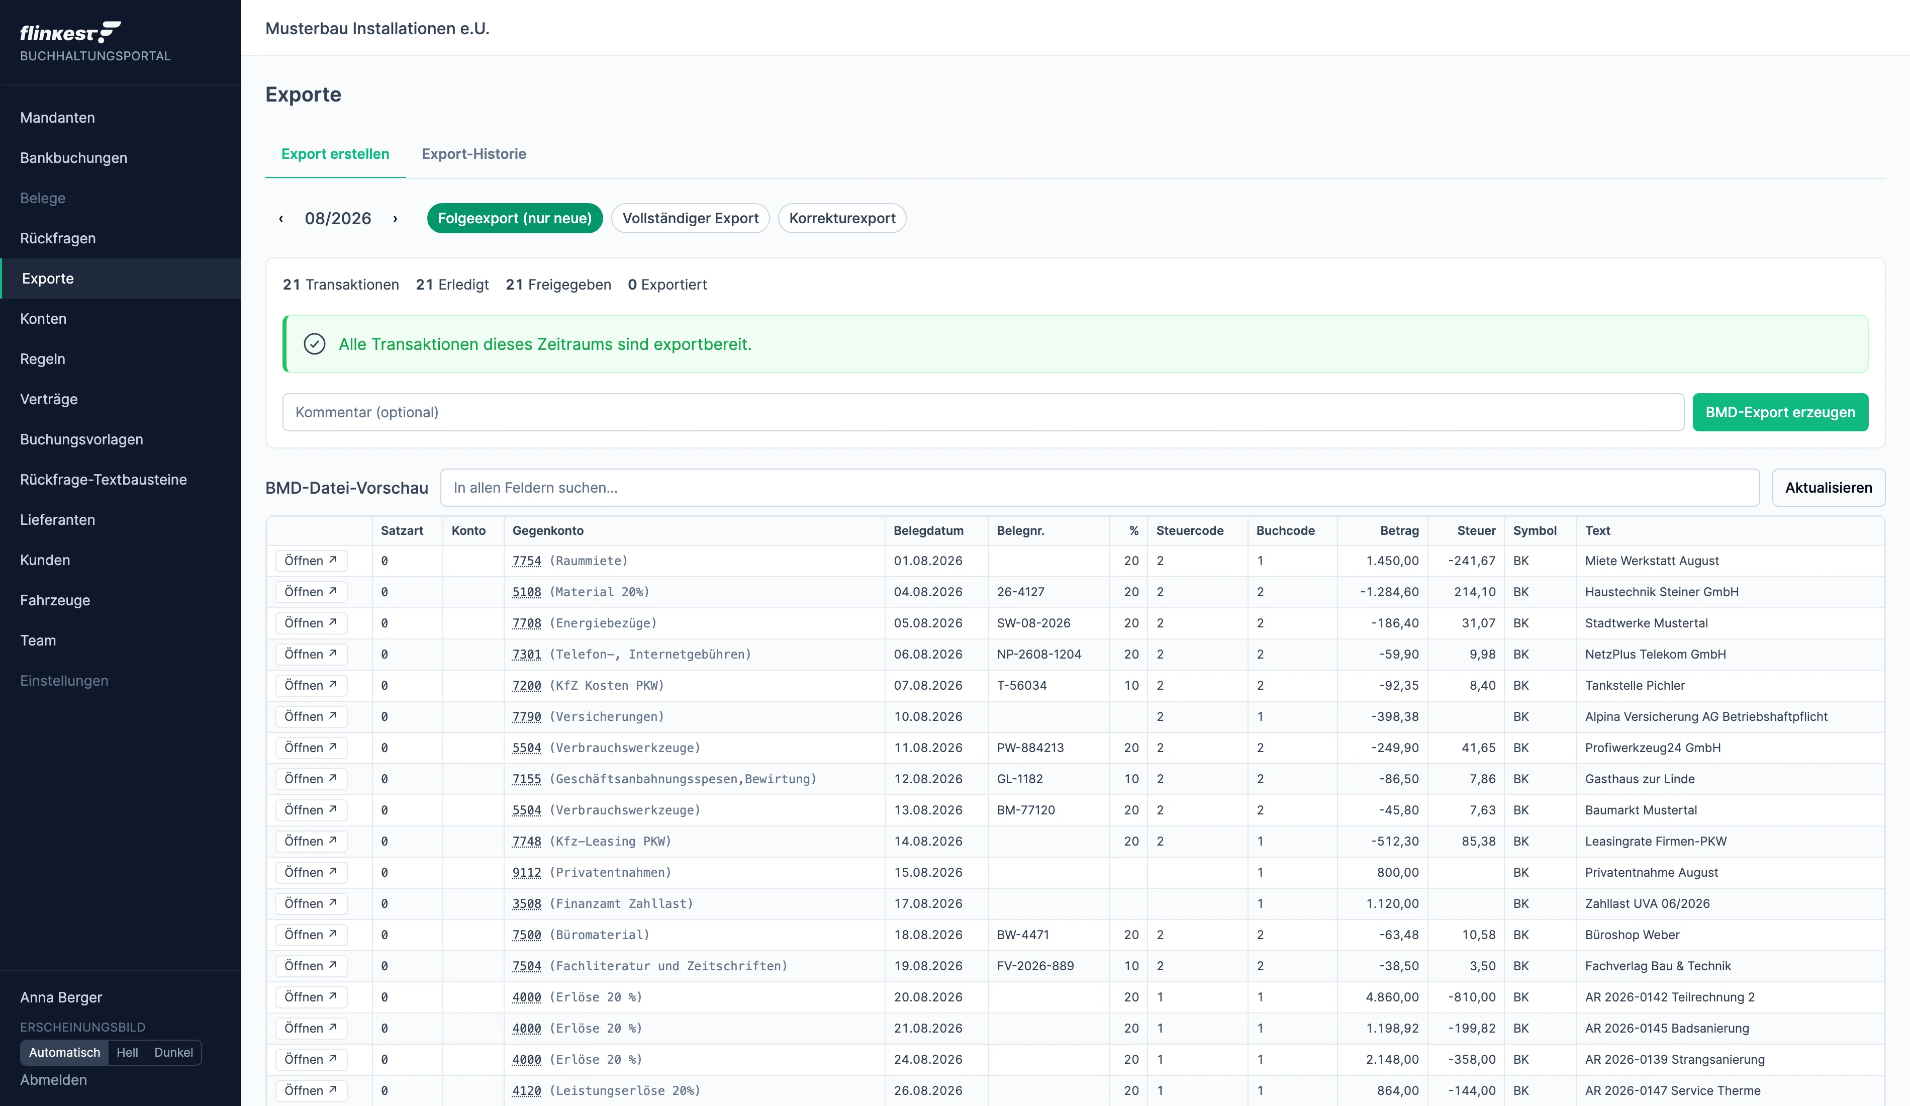This screenshot has width=1910, height=1106.
Task: Click Abmelden to log out
Action: click(x=53, y=1079)
